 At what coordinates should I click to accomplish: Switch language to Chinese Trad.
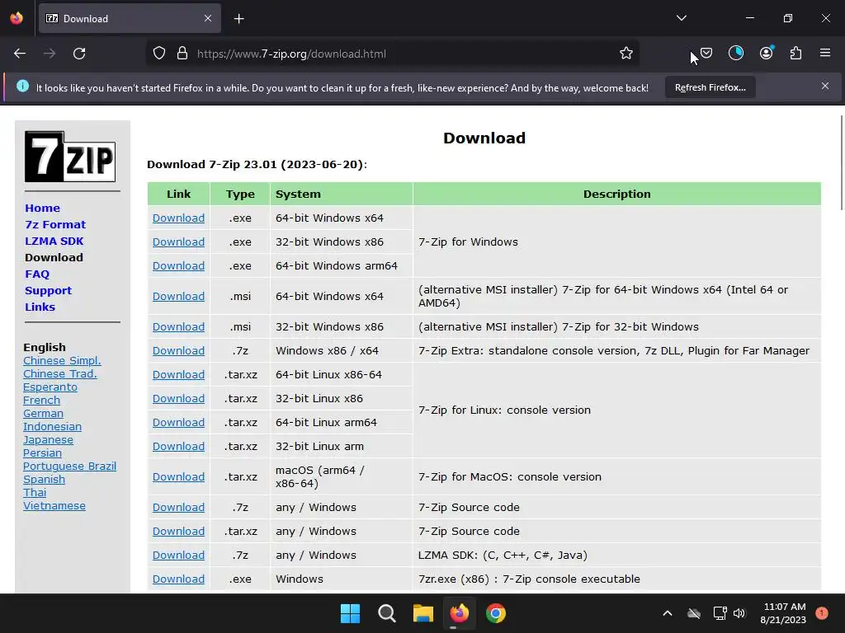pos(59,373)
